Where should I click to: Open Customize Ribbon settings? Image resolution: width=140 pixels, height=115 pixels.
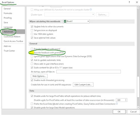(x=12, y=36)
